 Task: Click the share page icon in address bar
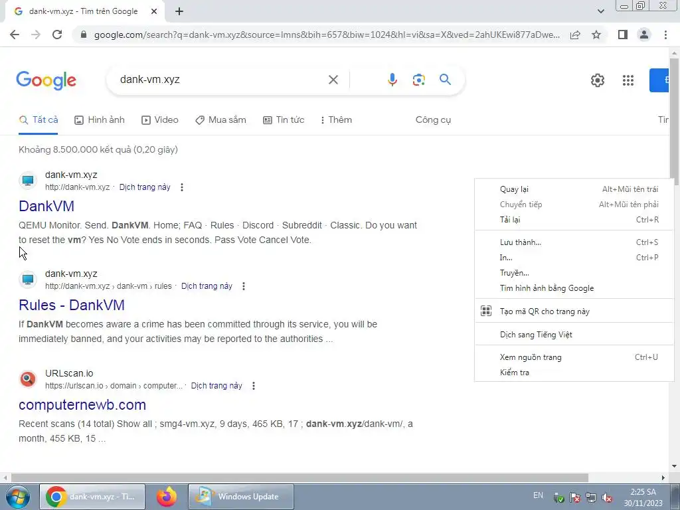[x=575, y=35]
